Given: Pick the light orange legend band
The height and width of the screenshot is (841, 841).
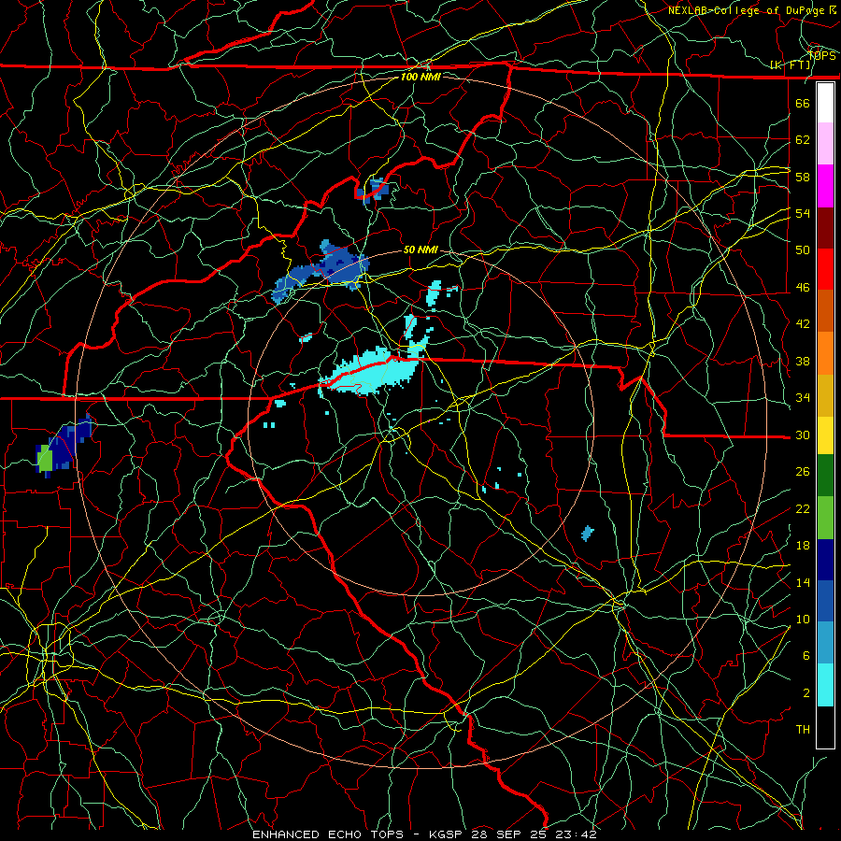Looking at the screenshot, I should pos(825,352).
